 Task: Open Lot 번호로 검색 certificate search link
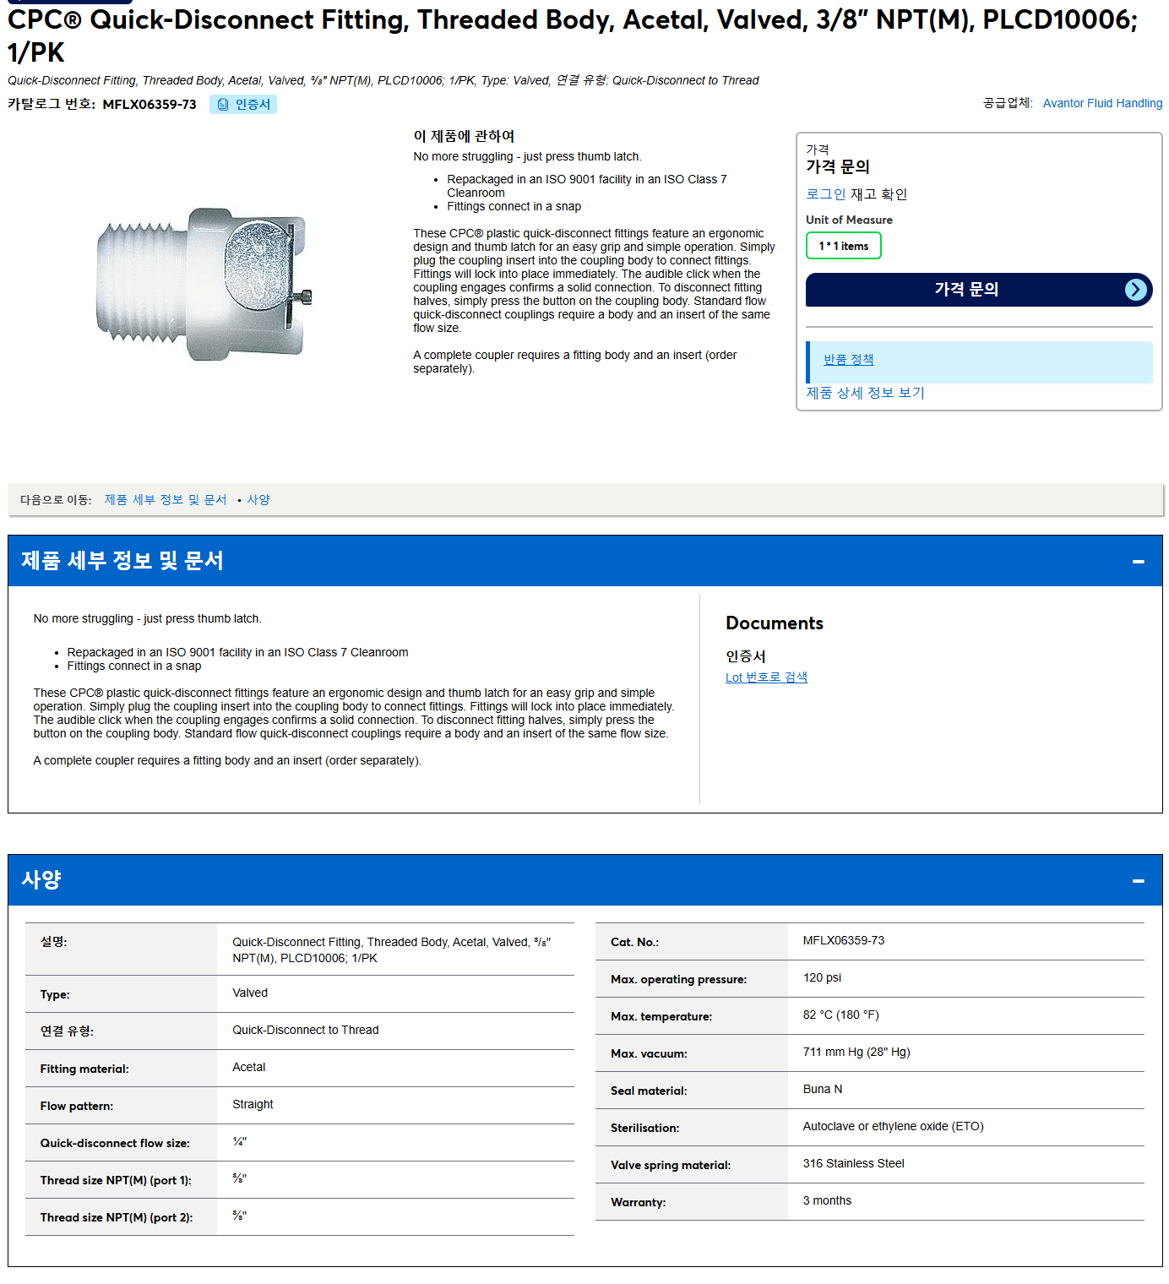(766, 677)
